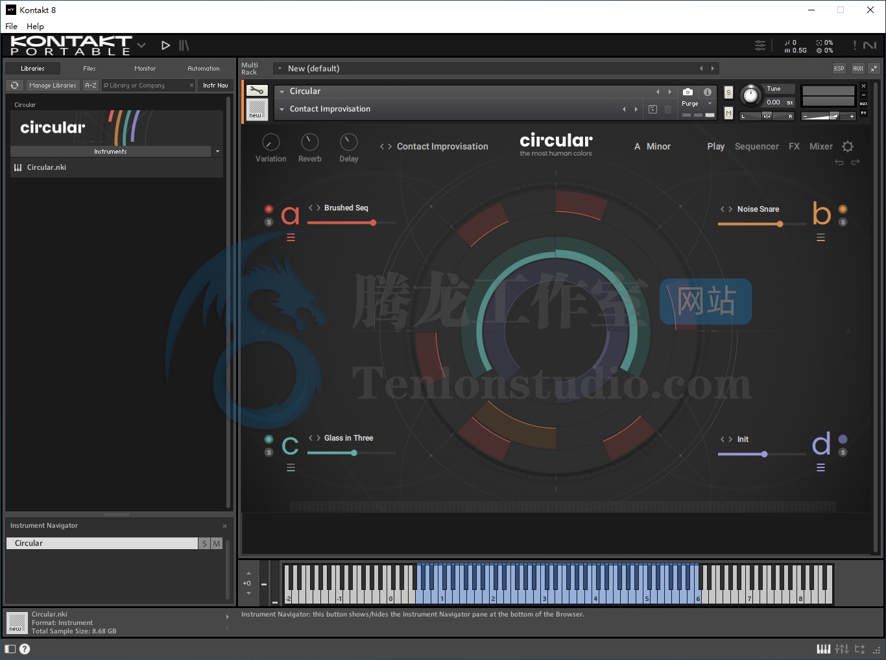Click the Manage Libraries button
The width and height of the screenshot is (886, 660).
(x=53, y=86)
